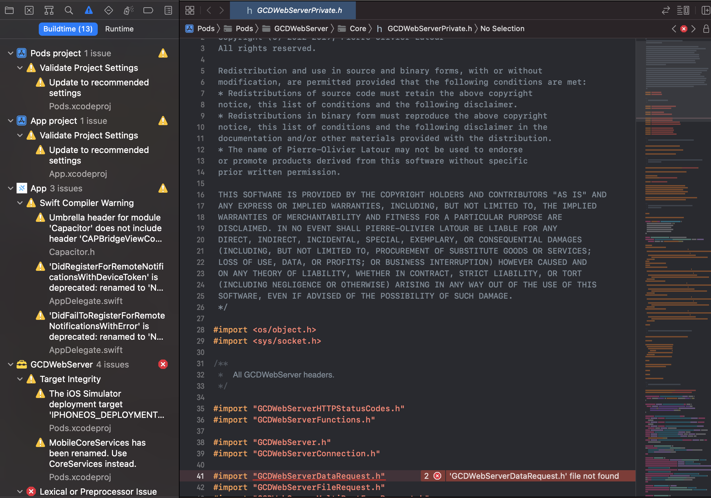The height and width of the screenshot is (498, 711).
Task: Select the Issue navigator warning icon
Action: tap(89, 10)
